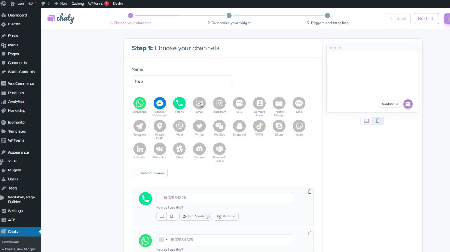Image resolution: width=450 pixels, height=252 pixels.
Task: Add the TikTok channel
Action: (259, 126)
